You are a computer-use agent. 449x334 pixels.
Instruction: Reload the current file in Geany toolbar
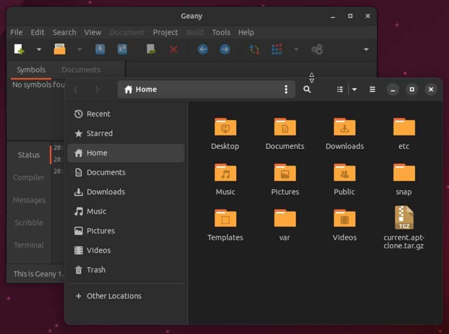151,49
